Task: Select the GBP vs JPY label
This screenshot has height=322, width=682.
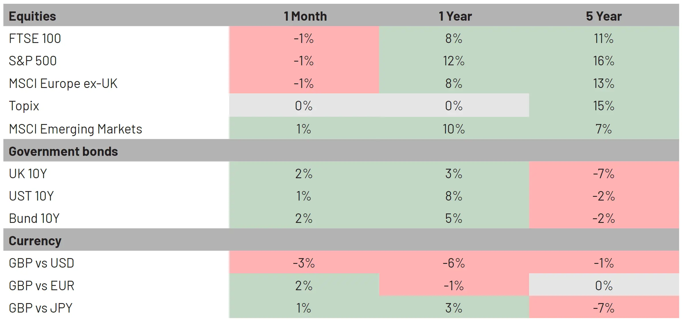Action: pyautogui.click(x=41, y=308)
